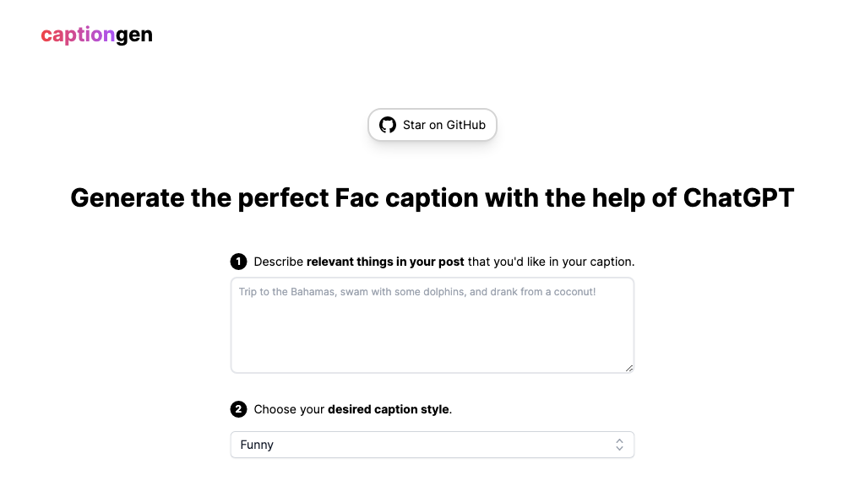Open the Funny caption style dropdown
This screenshot has width=865, height=486.
coord(432,445)
